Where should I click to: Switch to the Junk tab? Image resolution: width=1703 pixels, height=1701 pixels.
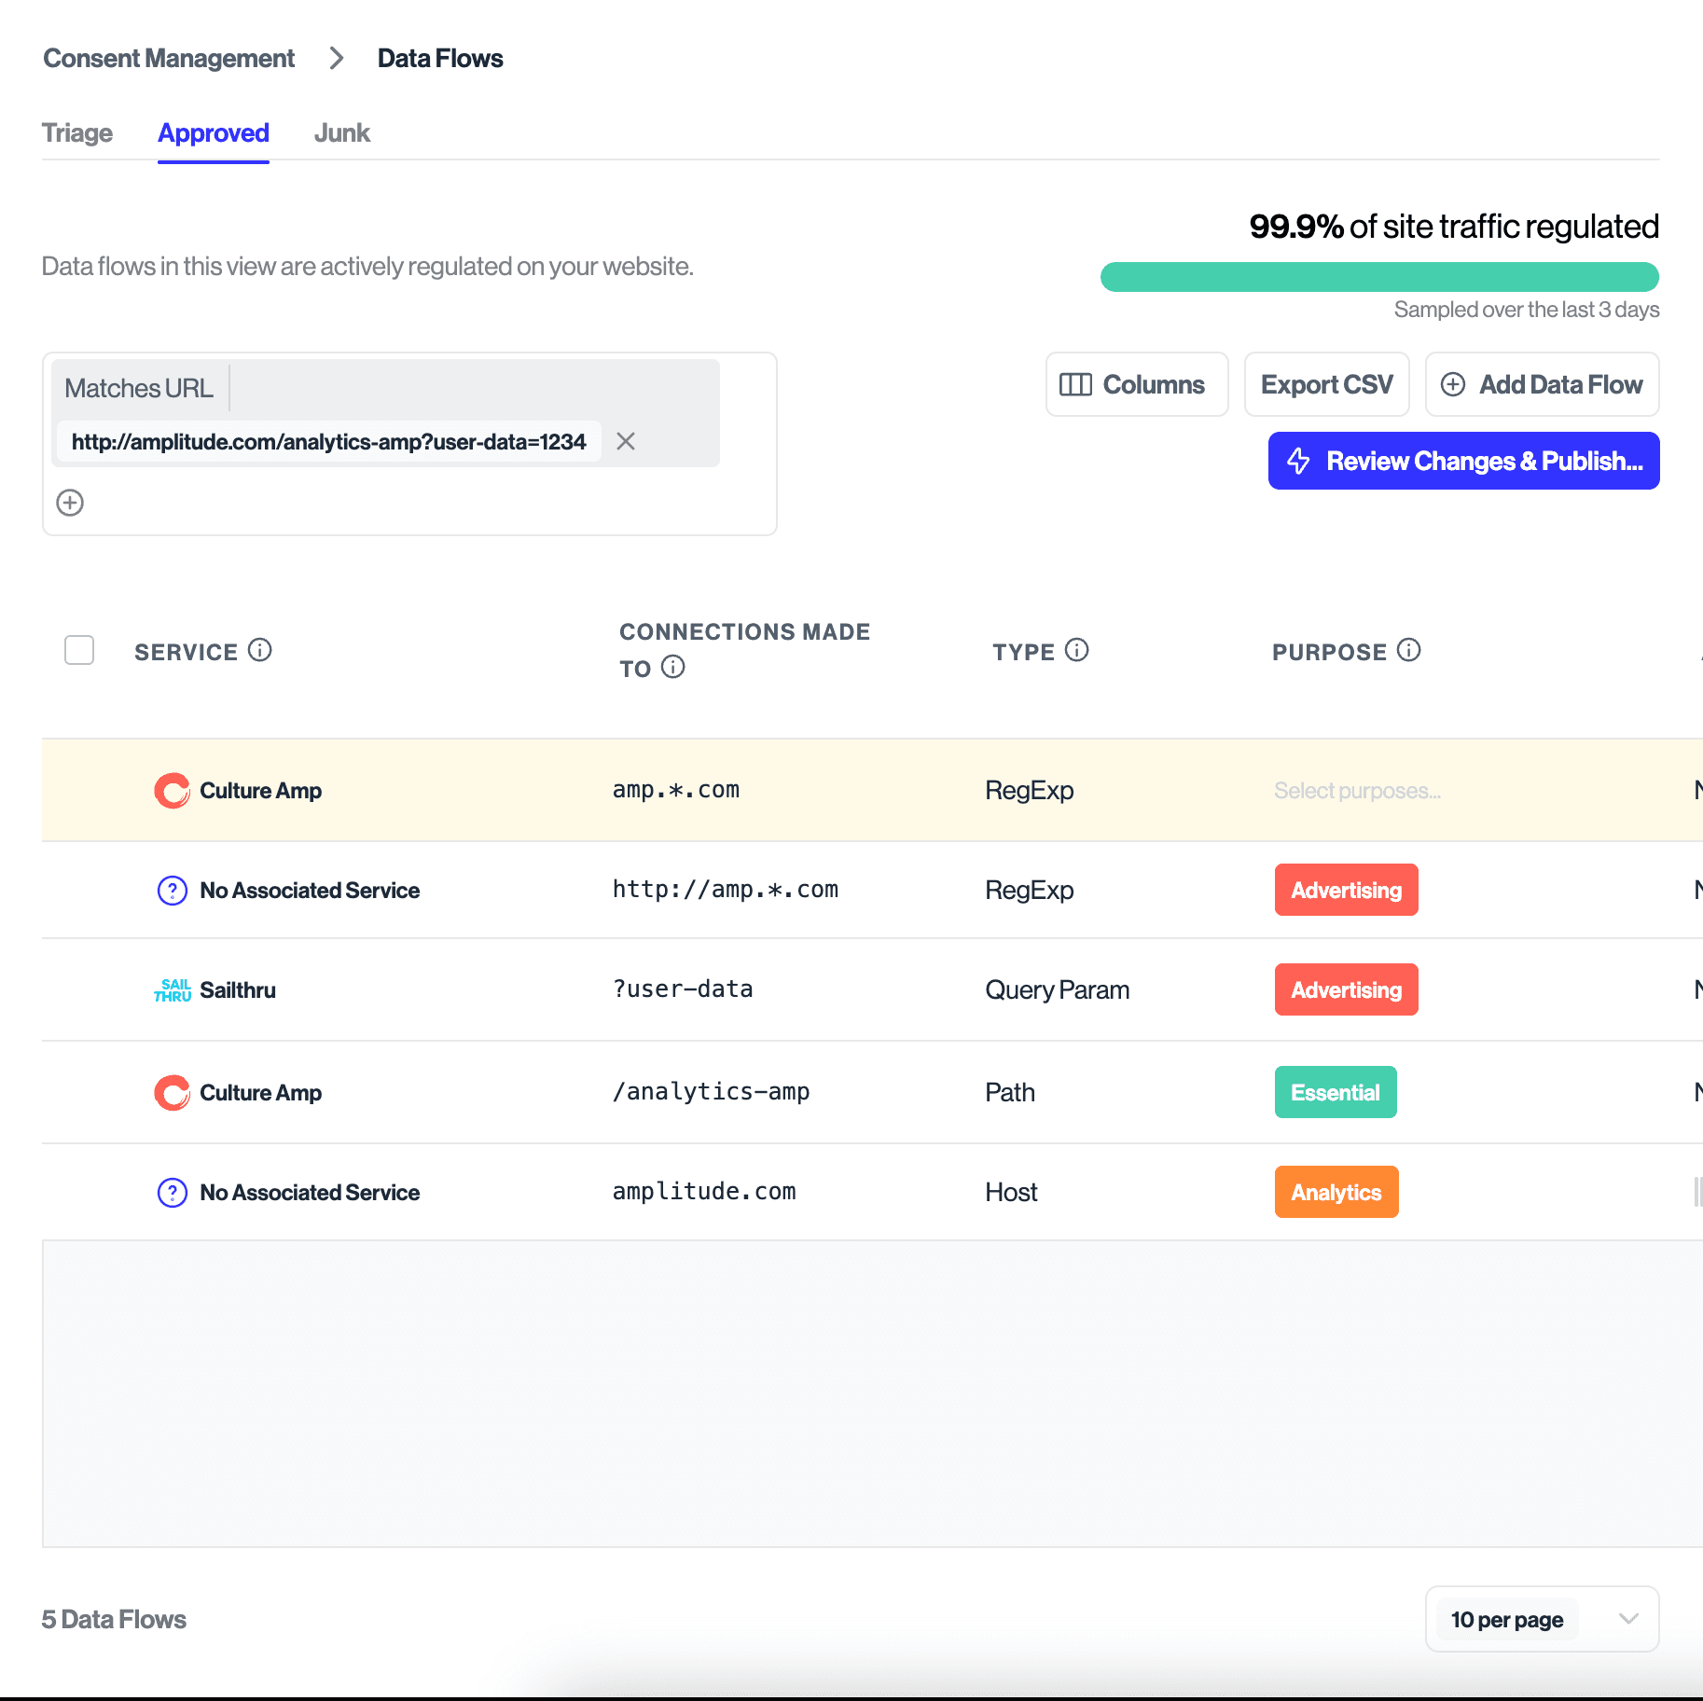[341, 133]
